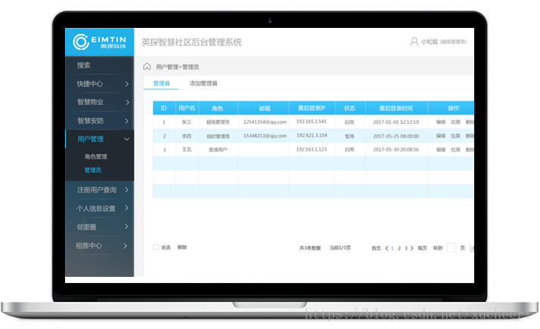Go to the 尾页 last page link
Screen dimensions: 540x329
[x=422, y=248]
